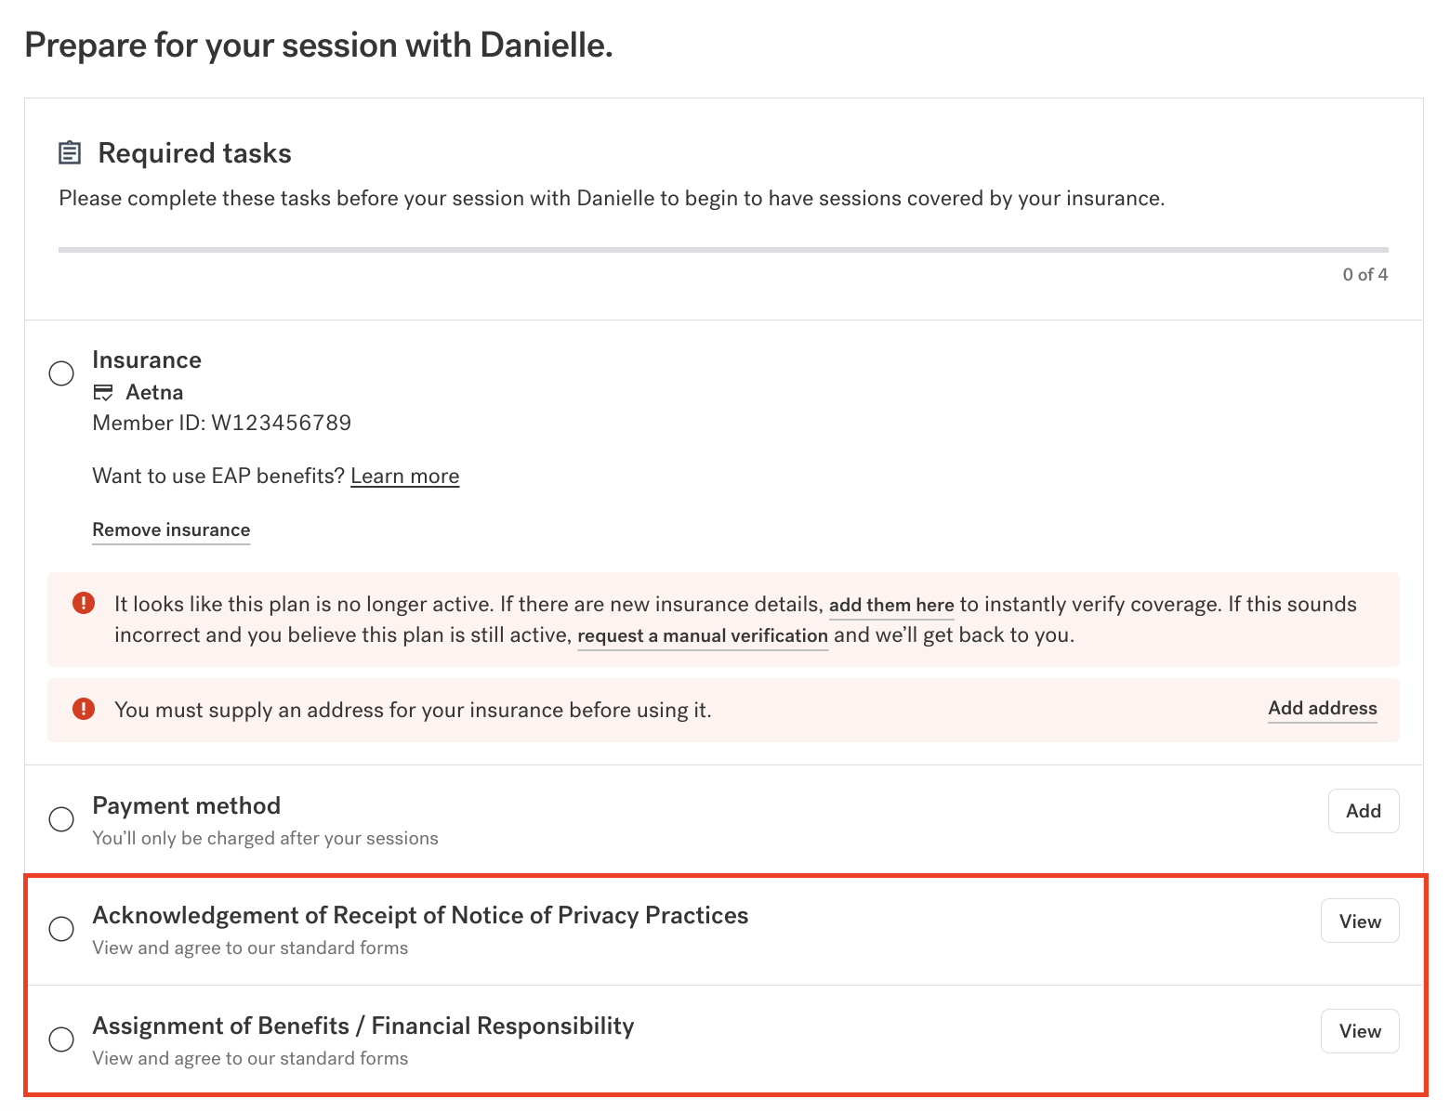Click the Add address link

point(1323,708)
